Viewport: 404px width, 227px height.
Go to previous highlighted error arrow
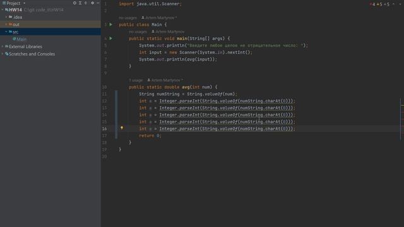click(393, 4)
